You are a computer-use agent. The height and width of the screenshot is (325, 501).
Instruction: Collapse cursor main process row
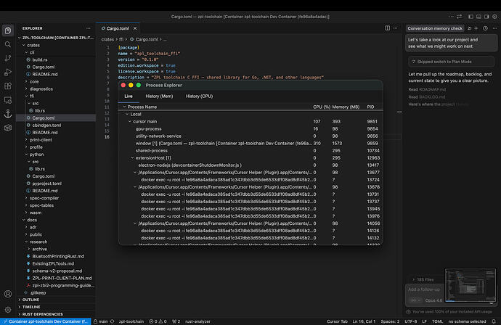click(130, 122)
